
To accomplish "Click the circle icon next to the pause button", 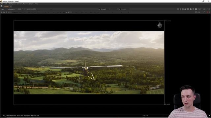I will 194,9.
